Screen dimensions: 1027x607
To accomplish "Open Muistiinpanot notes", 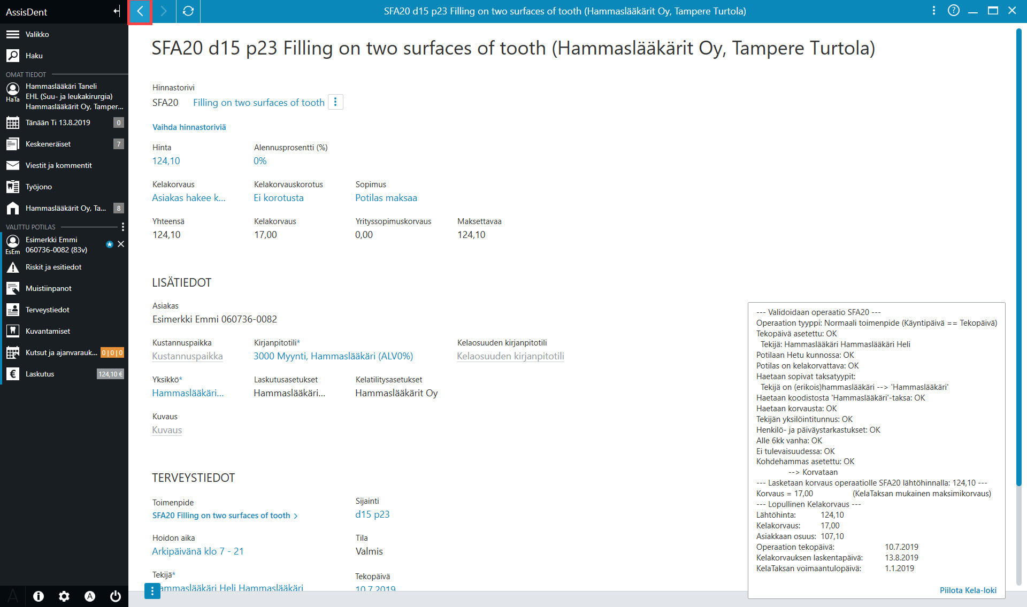I will 64,288.
